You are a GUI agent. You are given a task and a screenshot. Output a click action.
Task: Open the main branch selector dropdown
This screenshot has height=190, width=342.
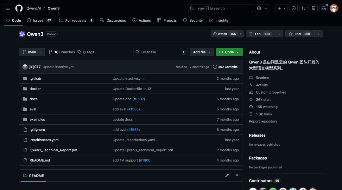pos(32,52)
